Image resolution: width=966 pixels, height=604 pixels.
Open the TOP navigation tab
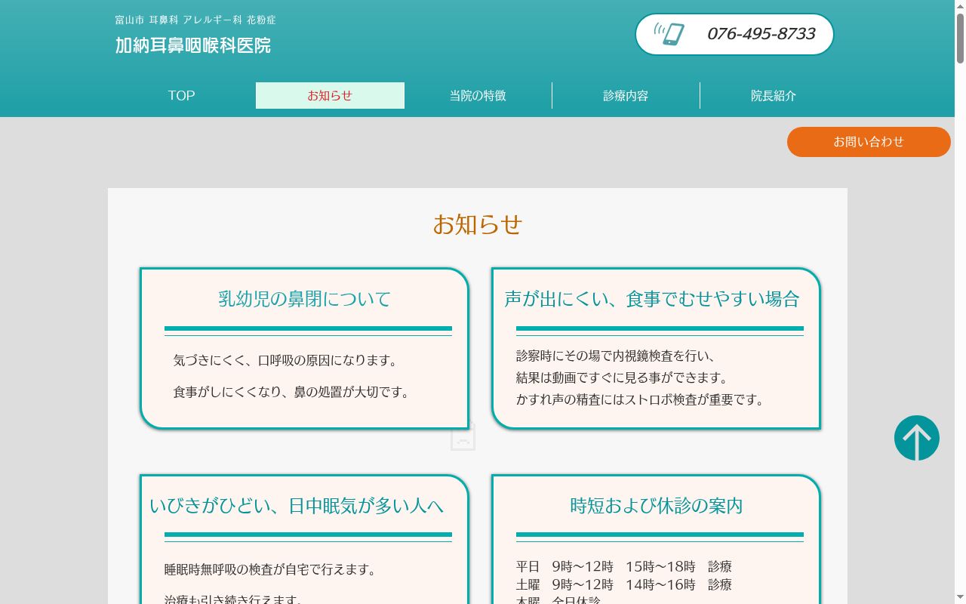point(181,96)
